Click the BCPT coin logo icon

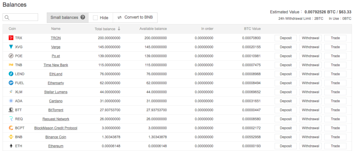[x=11, y=128]
